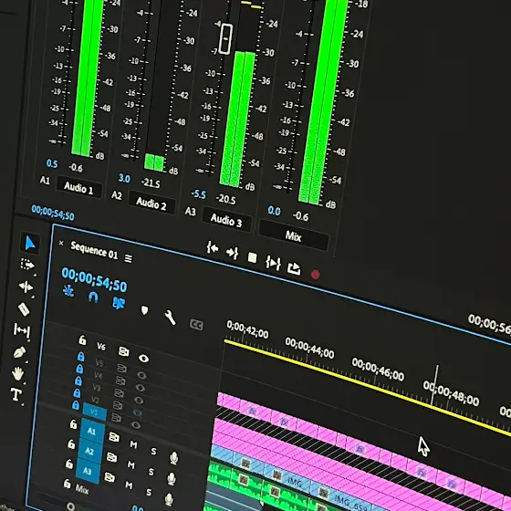This screenshot has height=511, width=511.
Task: Select the Type tool
Action: (x=16, y=394)
